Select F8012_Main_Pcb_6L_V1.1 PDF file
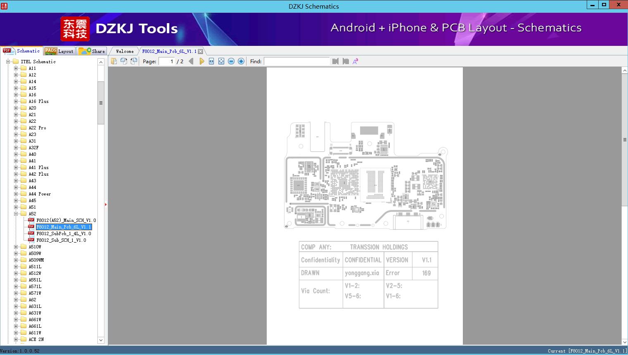The width and height of the screenshot is (628, 355). coord(64,227)
